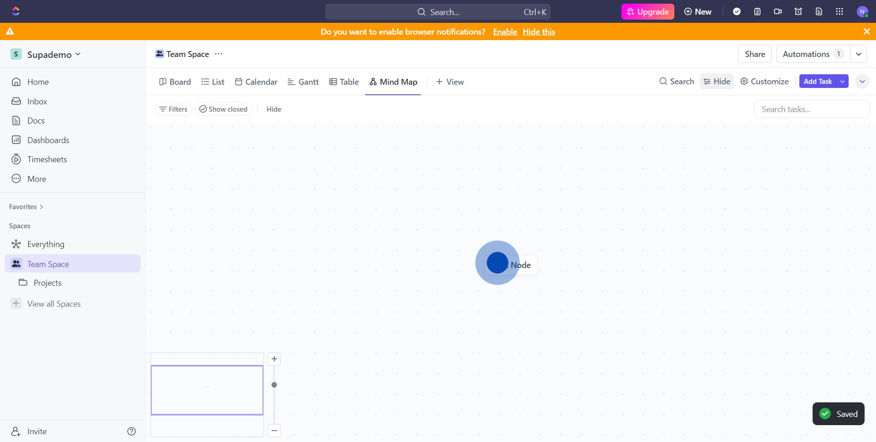Zoom in the mind map
Viewport: 876px width, 442px height.
click(x=274, y=359)
